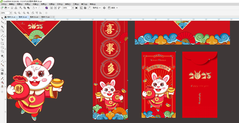Viewport: 239px width, 123px height.
Task: Switch to the 兔年 17.cdr tab
Action: point(45,17)
